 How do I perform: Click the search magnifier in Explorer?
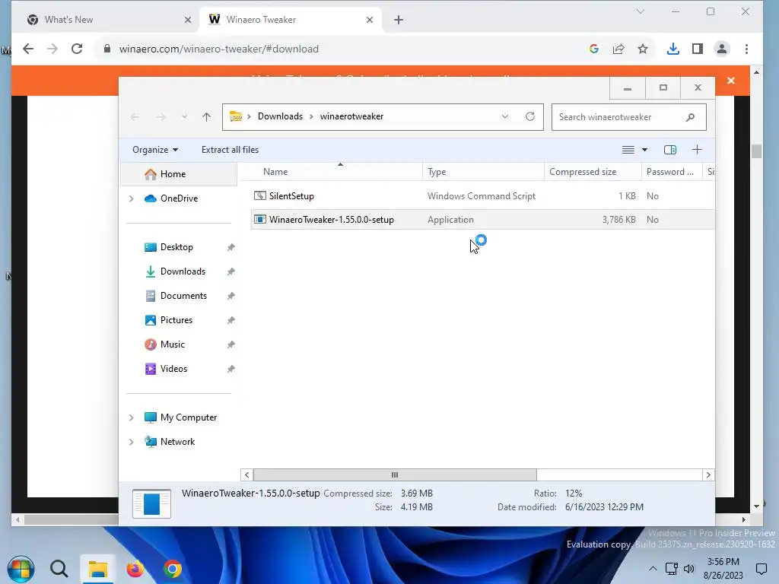pos(690,117)
